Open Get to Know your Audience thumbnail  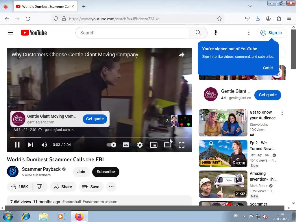pos(223,123)
